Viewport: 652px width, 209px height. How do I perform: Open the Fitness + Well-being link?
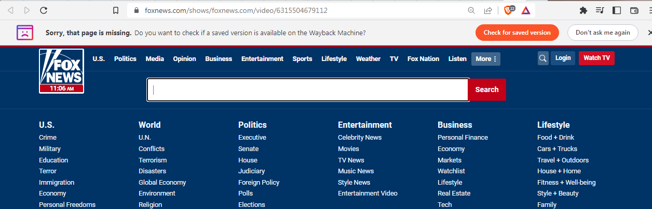[566, 183]
